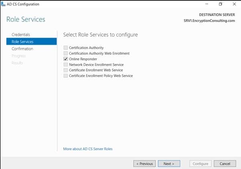This screenshot has width=241, height=169.
Task: Enable the Certification Authority checkbox
Action: coord(66,48)
